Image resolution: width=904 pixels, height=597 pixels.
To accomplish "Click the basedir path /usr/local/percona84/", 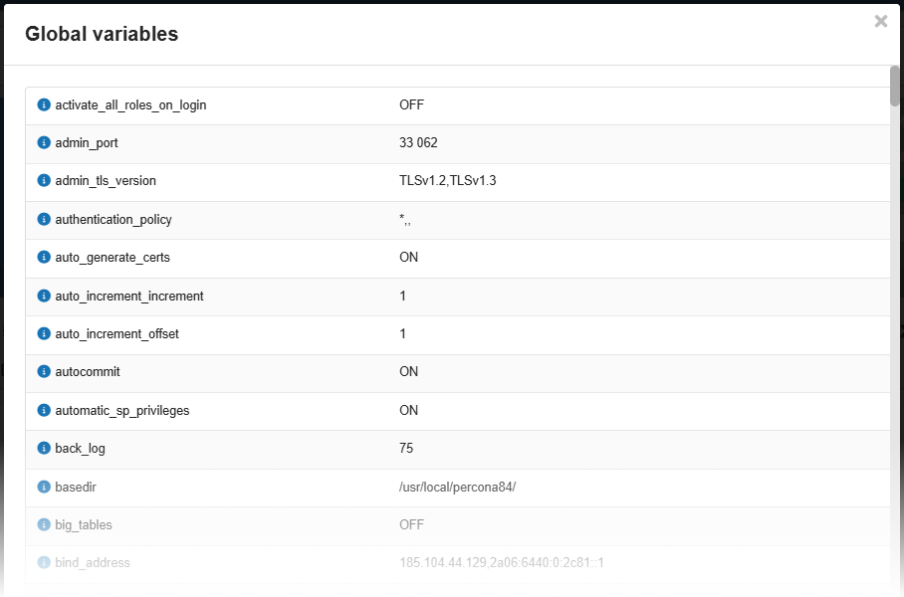I will point(457,488).
